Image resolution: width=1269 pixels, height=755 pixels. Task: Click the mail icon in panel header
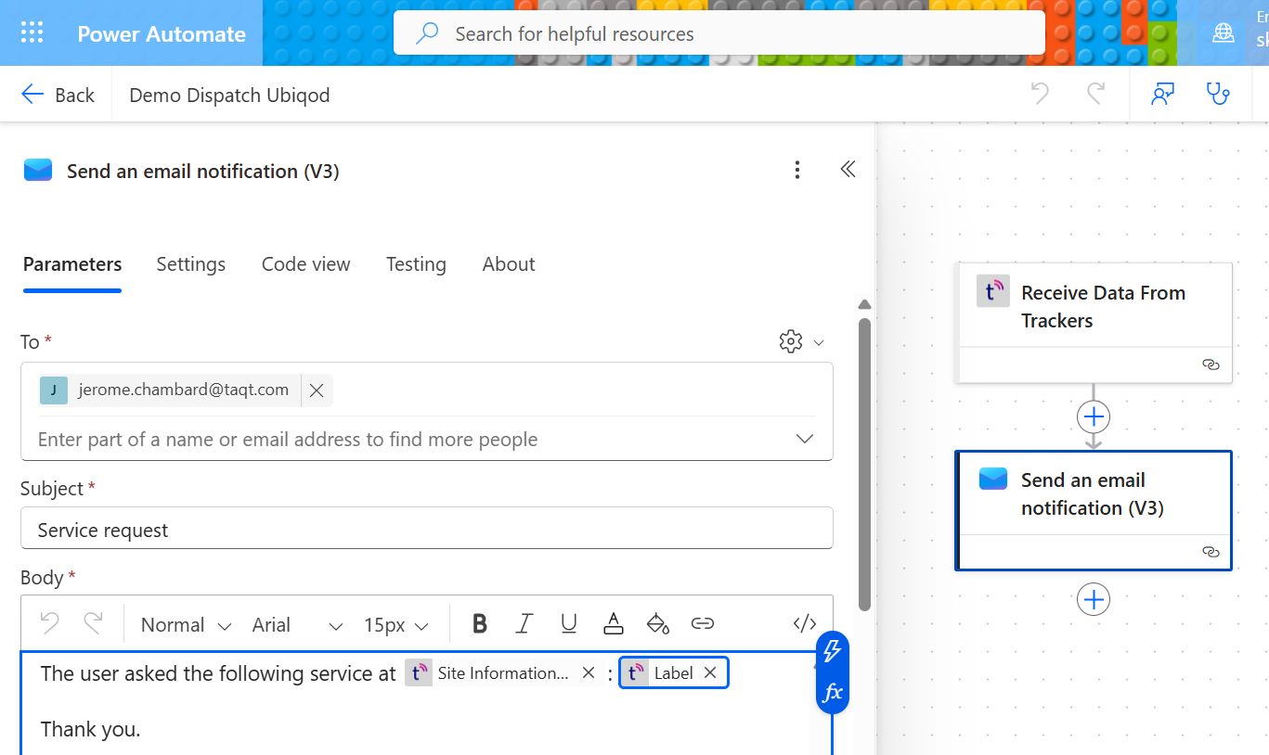[38, 170]
